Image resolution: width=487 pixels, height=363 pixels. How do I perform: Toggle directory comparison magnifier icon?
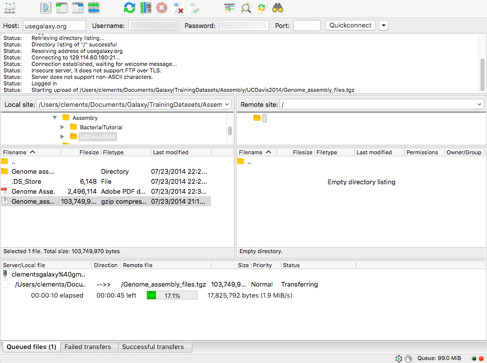245,8
